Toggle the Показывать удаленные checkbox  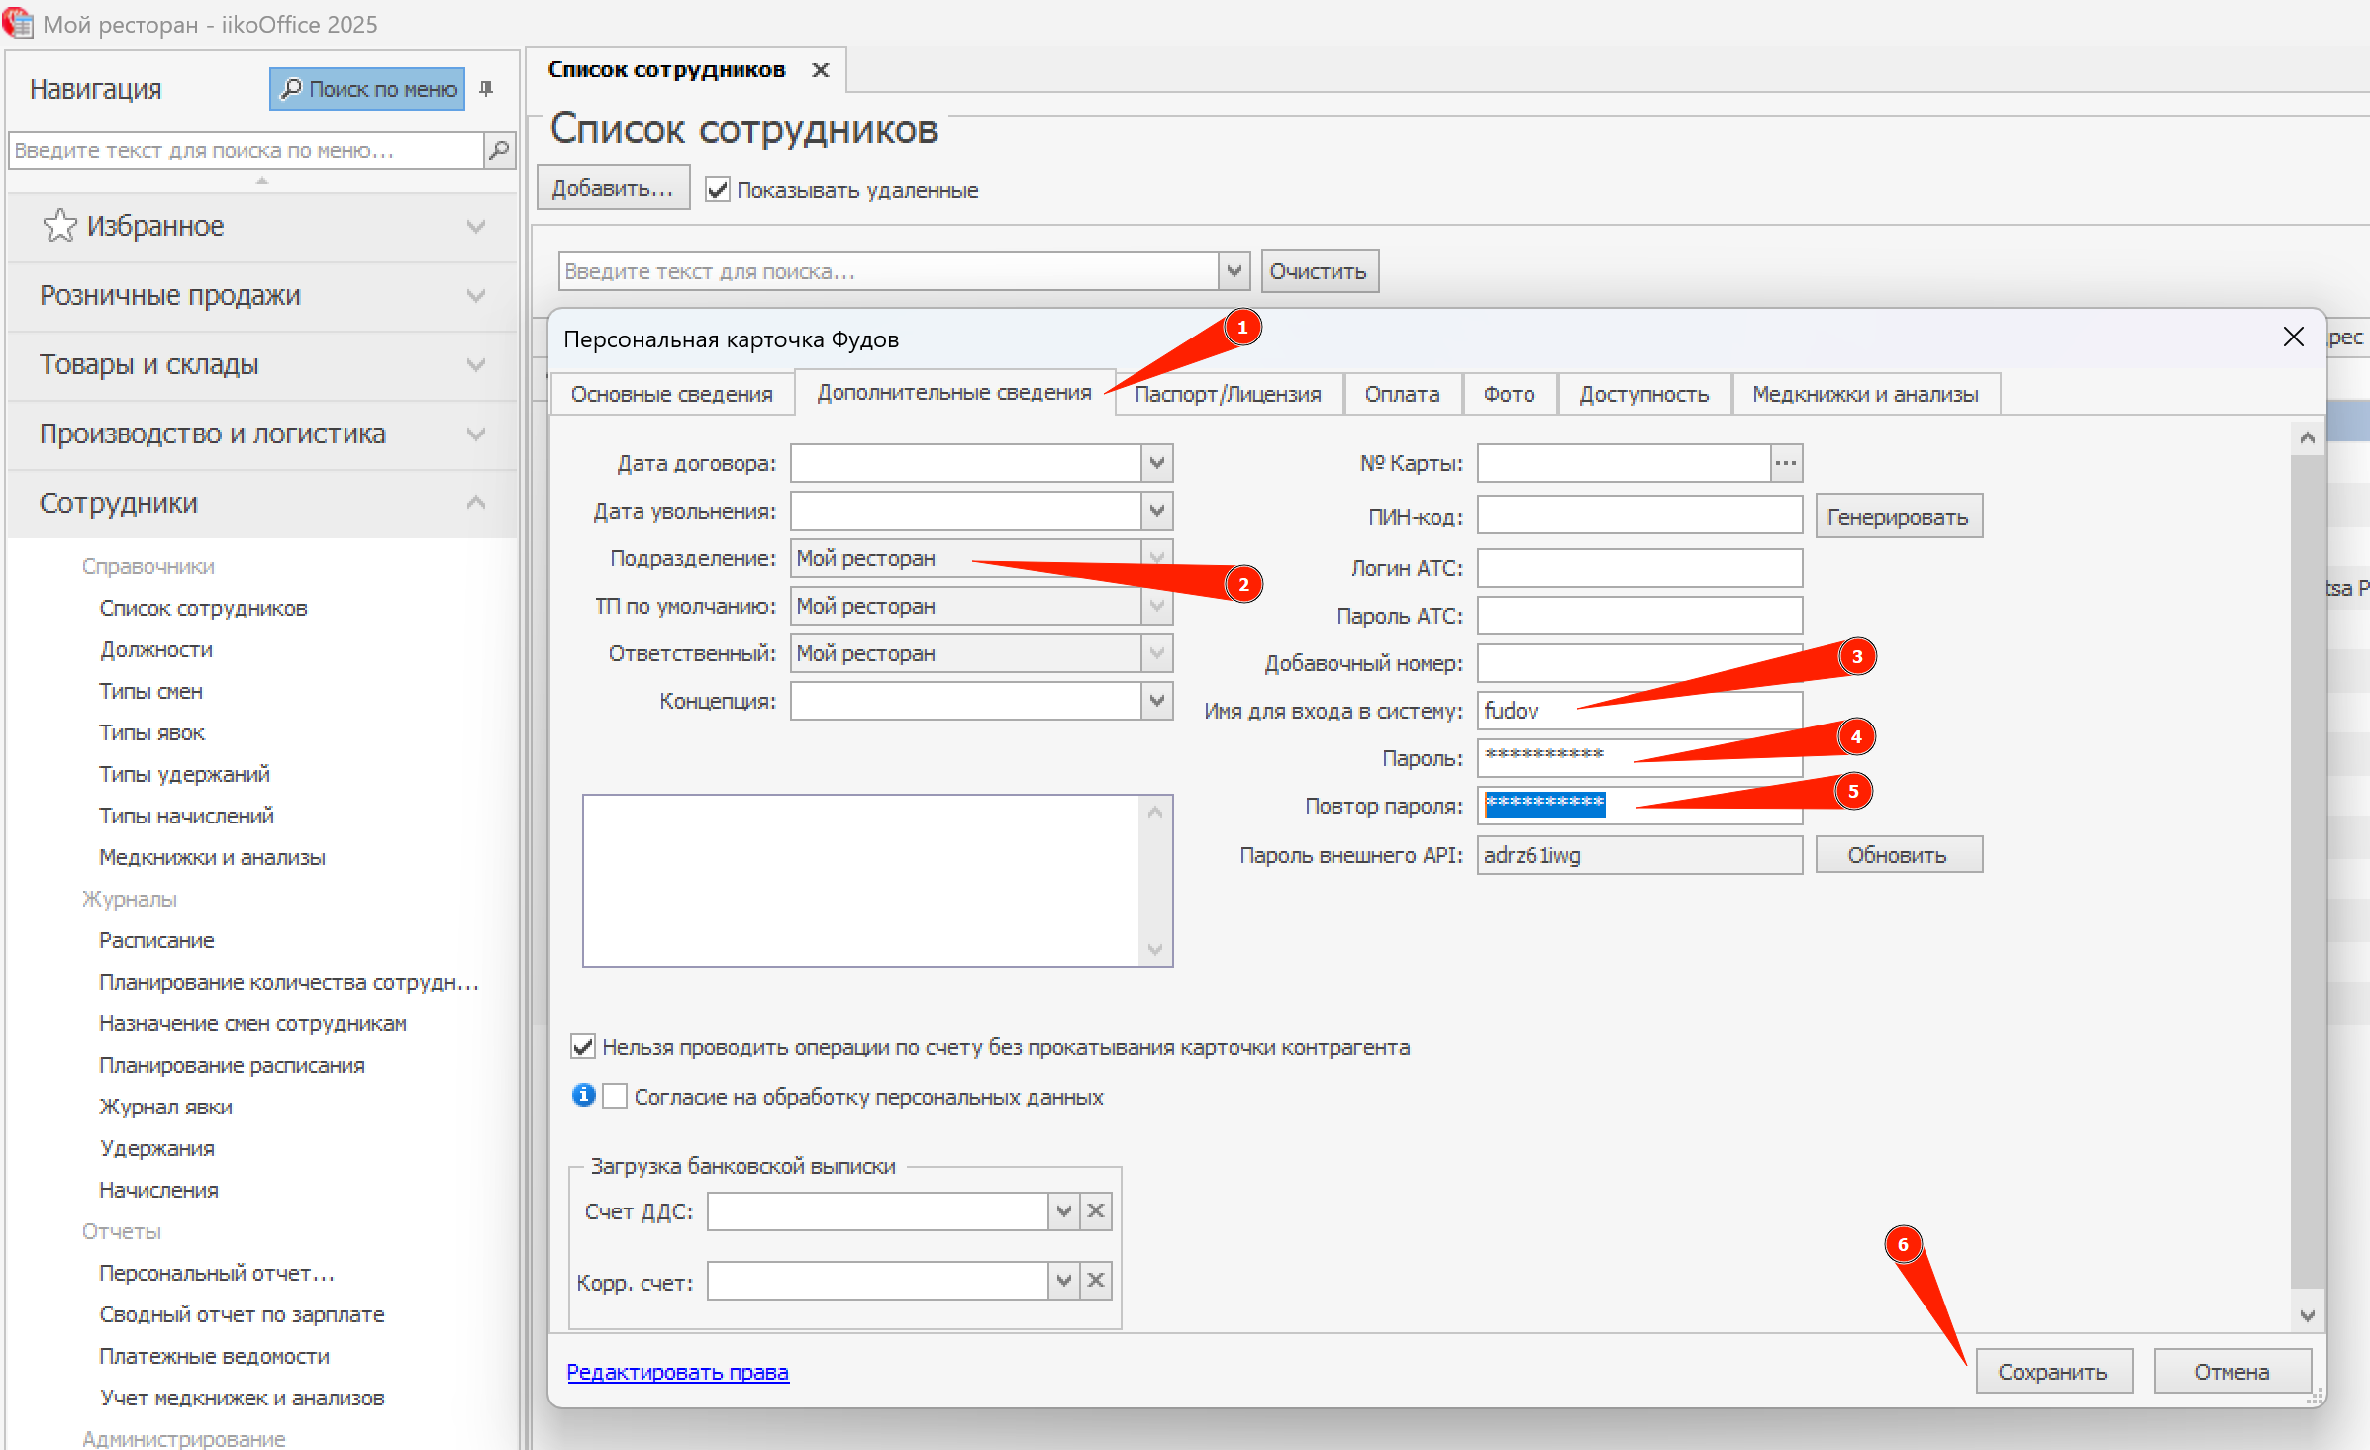(718, 189)
